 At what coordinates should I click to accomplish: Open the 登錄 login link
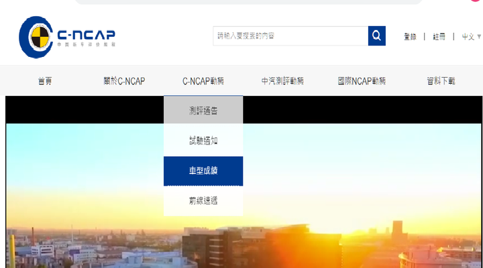click(410, 37)
